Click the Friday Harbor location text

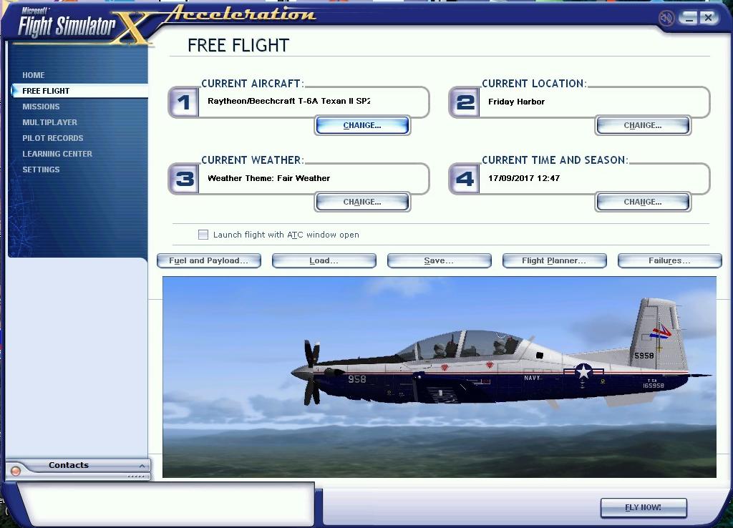point(517,102)
